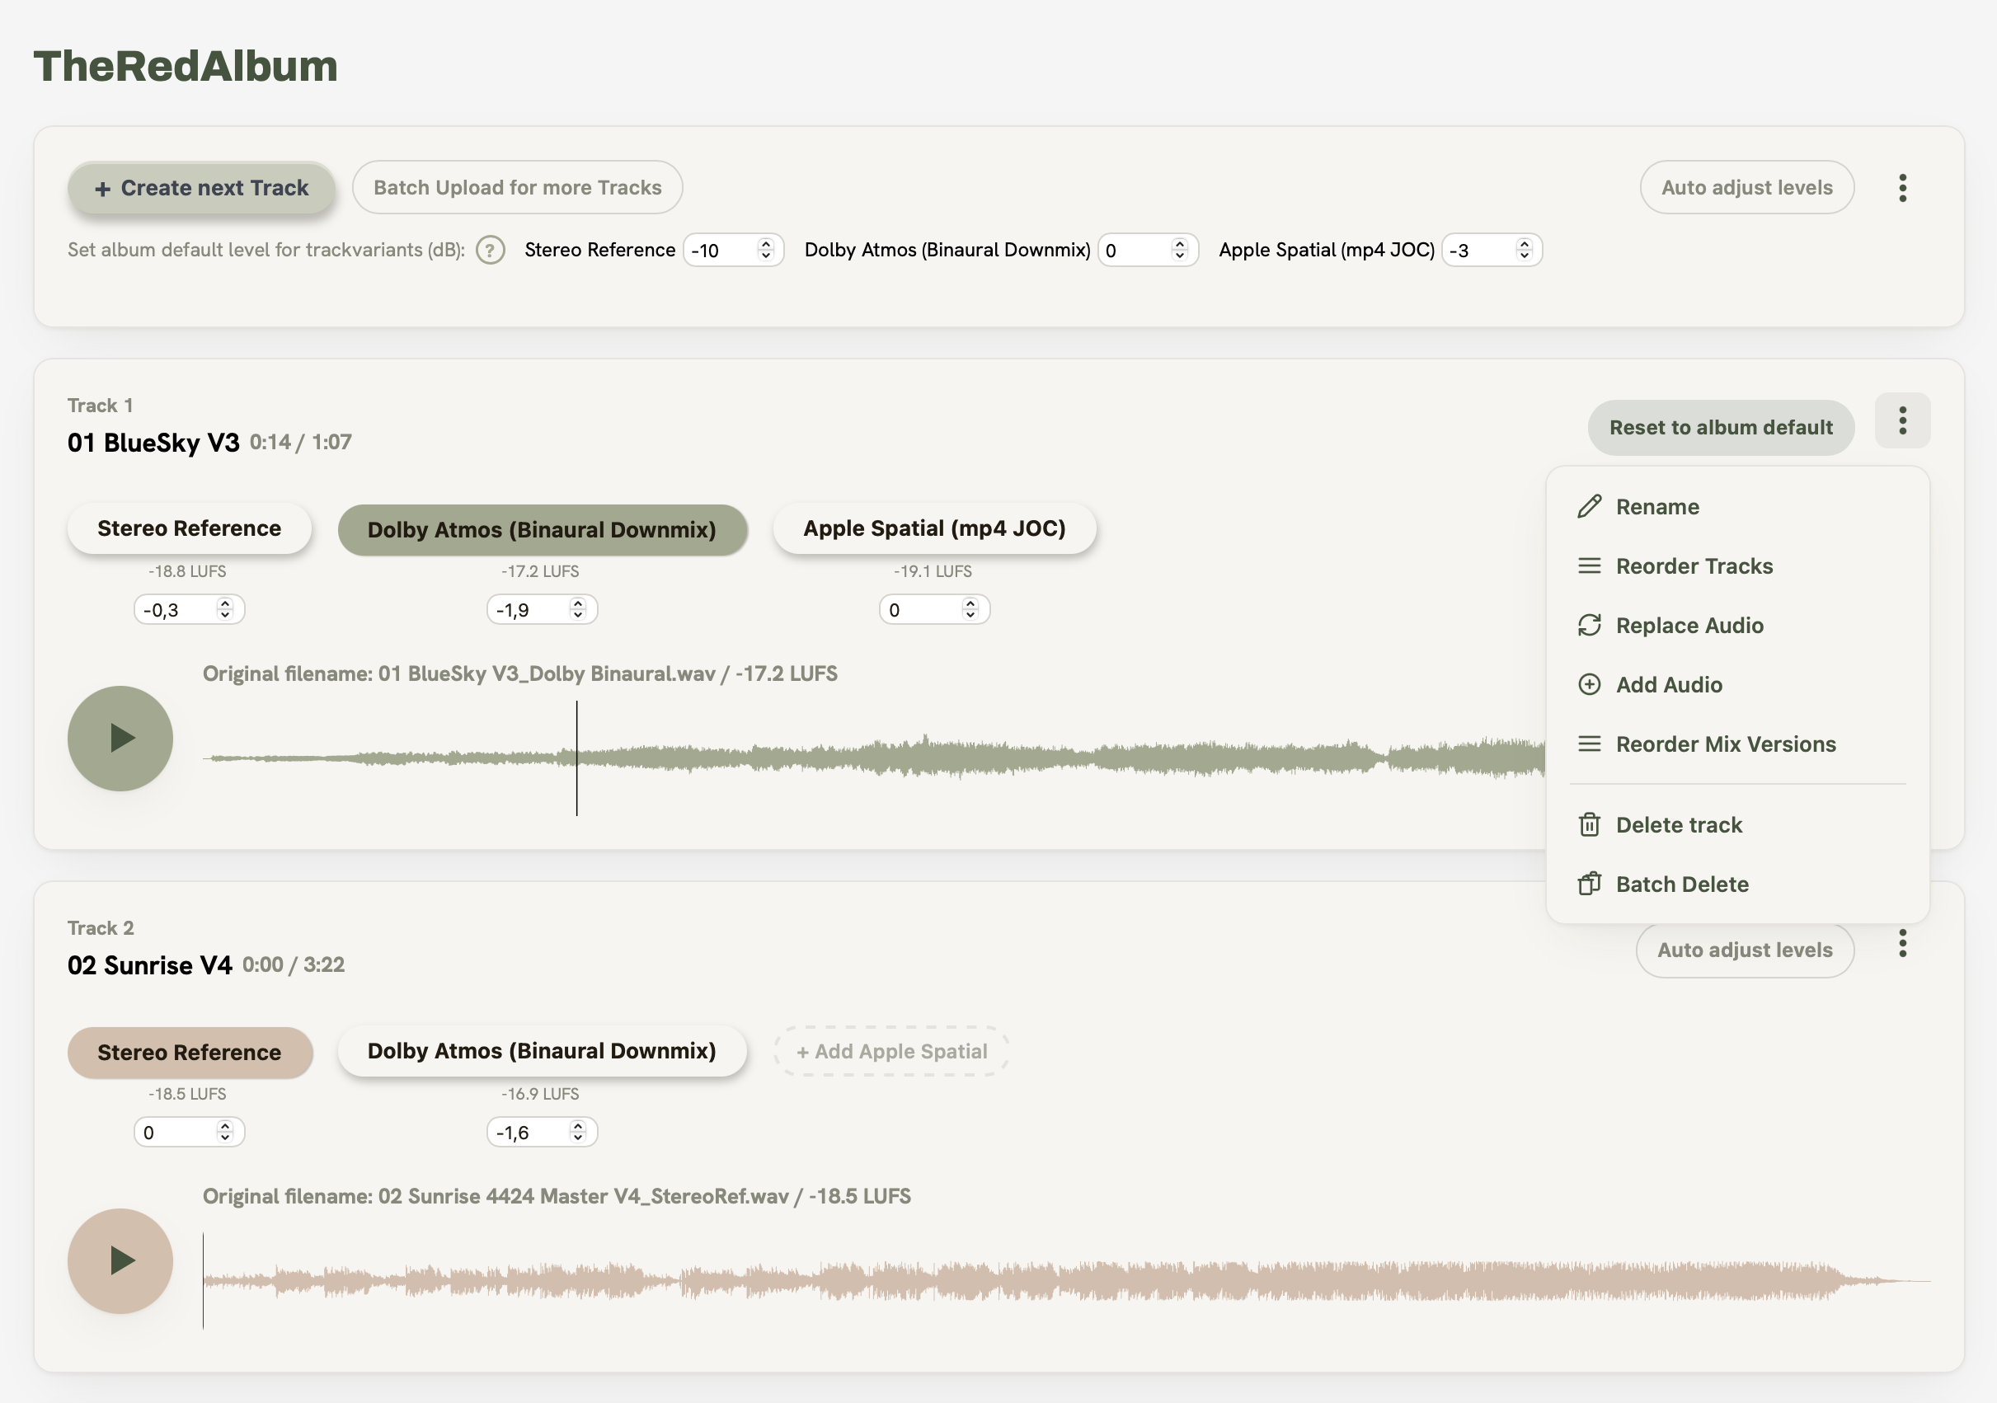This screenshot has width=1997, height=1403.
Task: Add Apple Spatial to Track 2
Action: point(891,1052)
